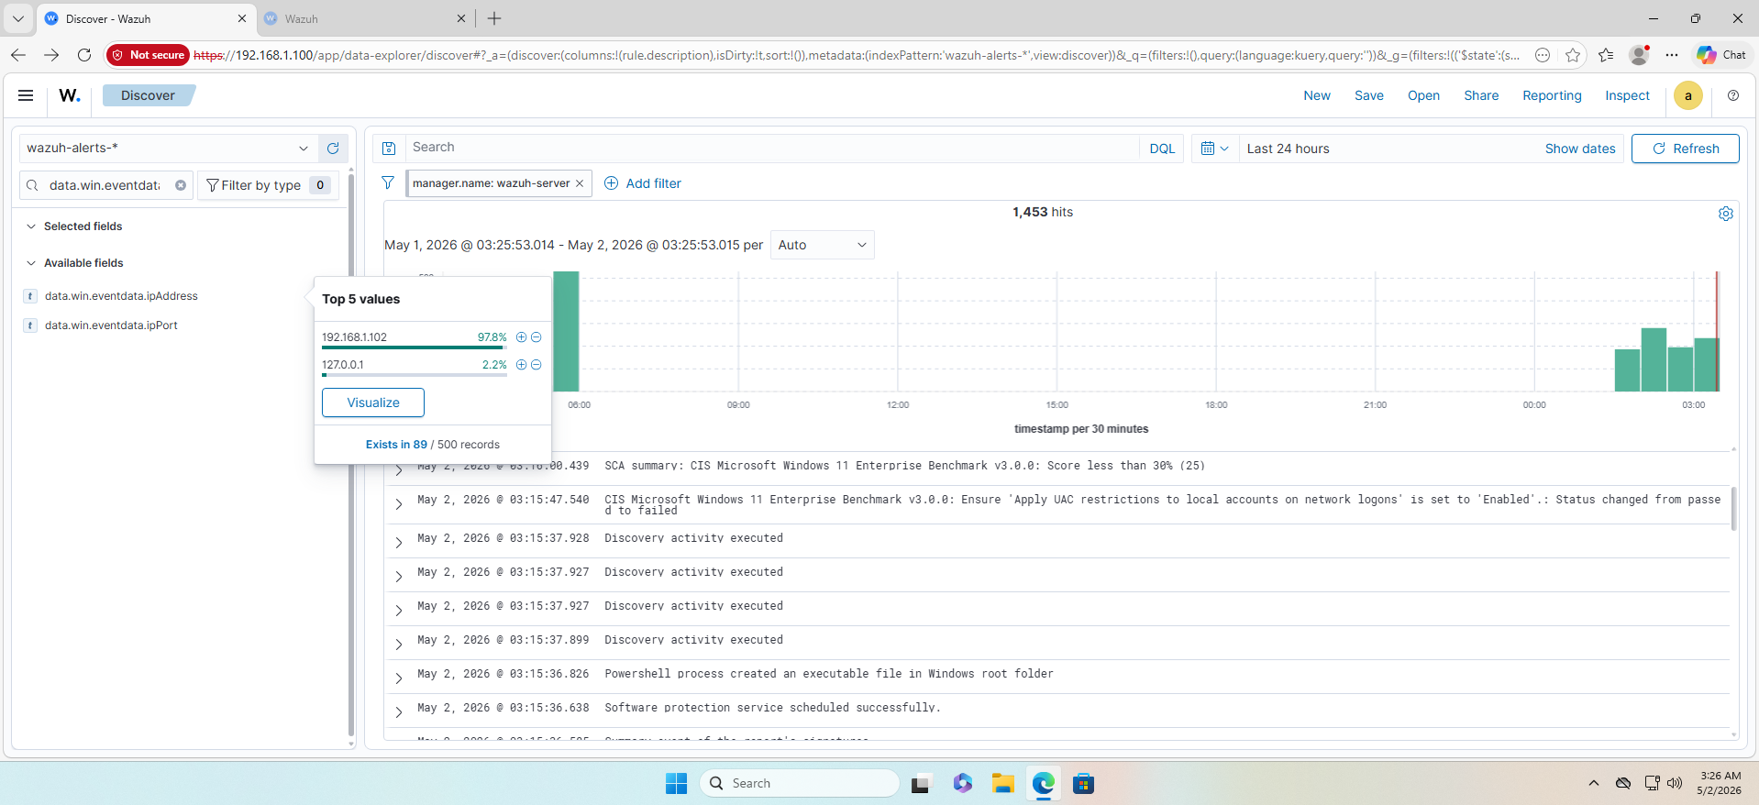Screen dimensions: 1759x805
Task: Click the Wazuh W. logo
Action: point(70,95)
